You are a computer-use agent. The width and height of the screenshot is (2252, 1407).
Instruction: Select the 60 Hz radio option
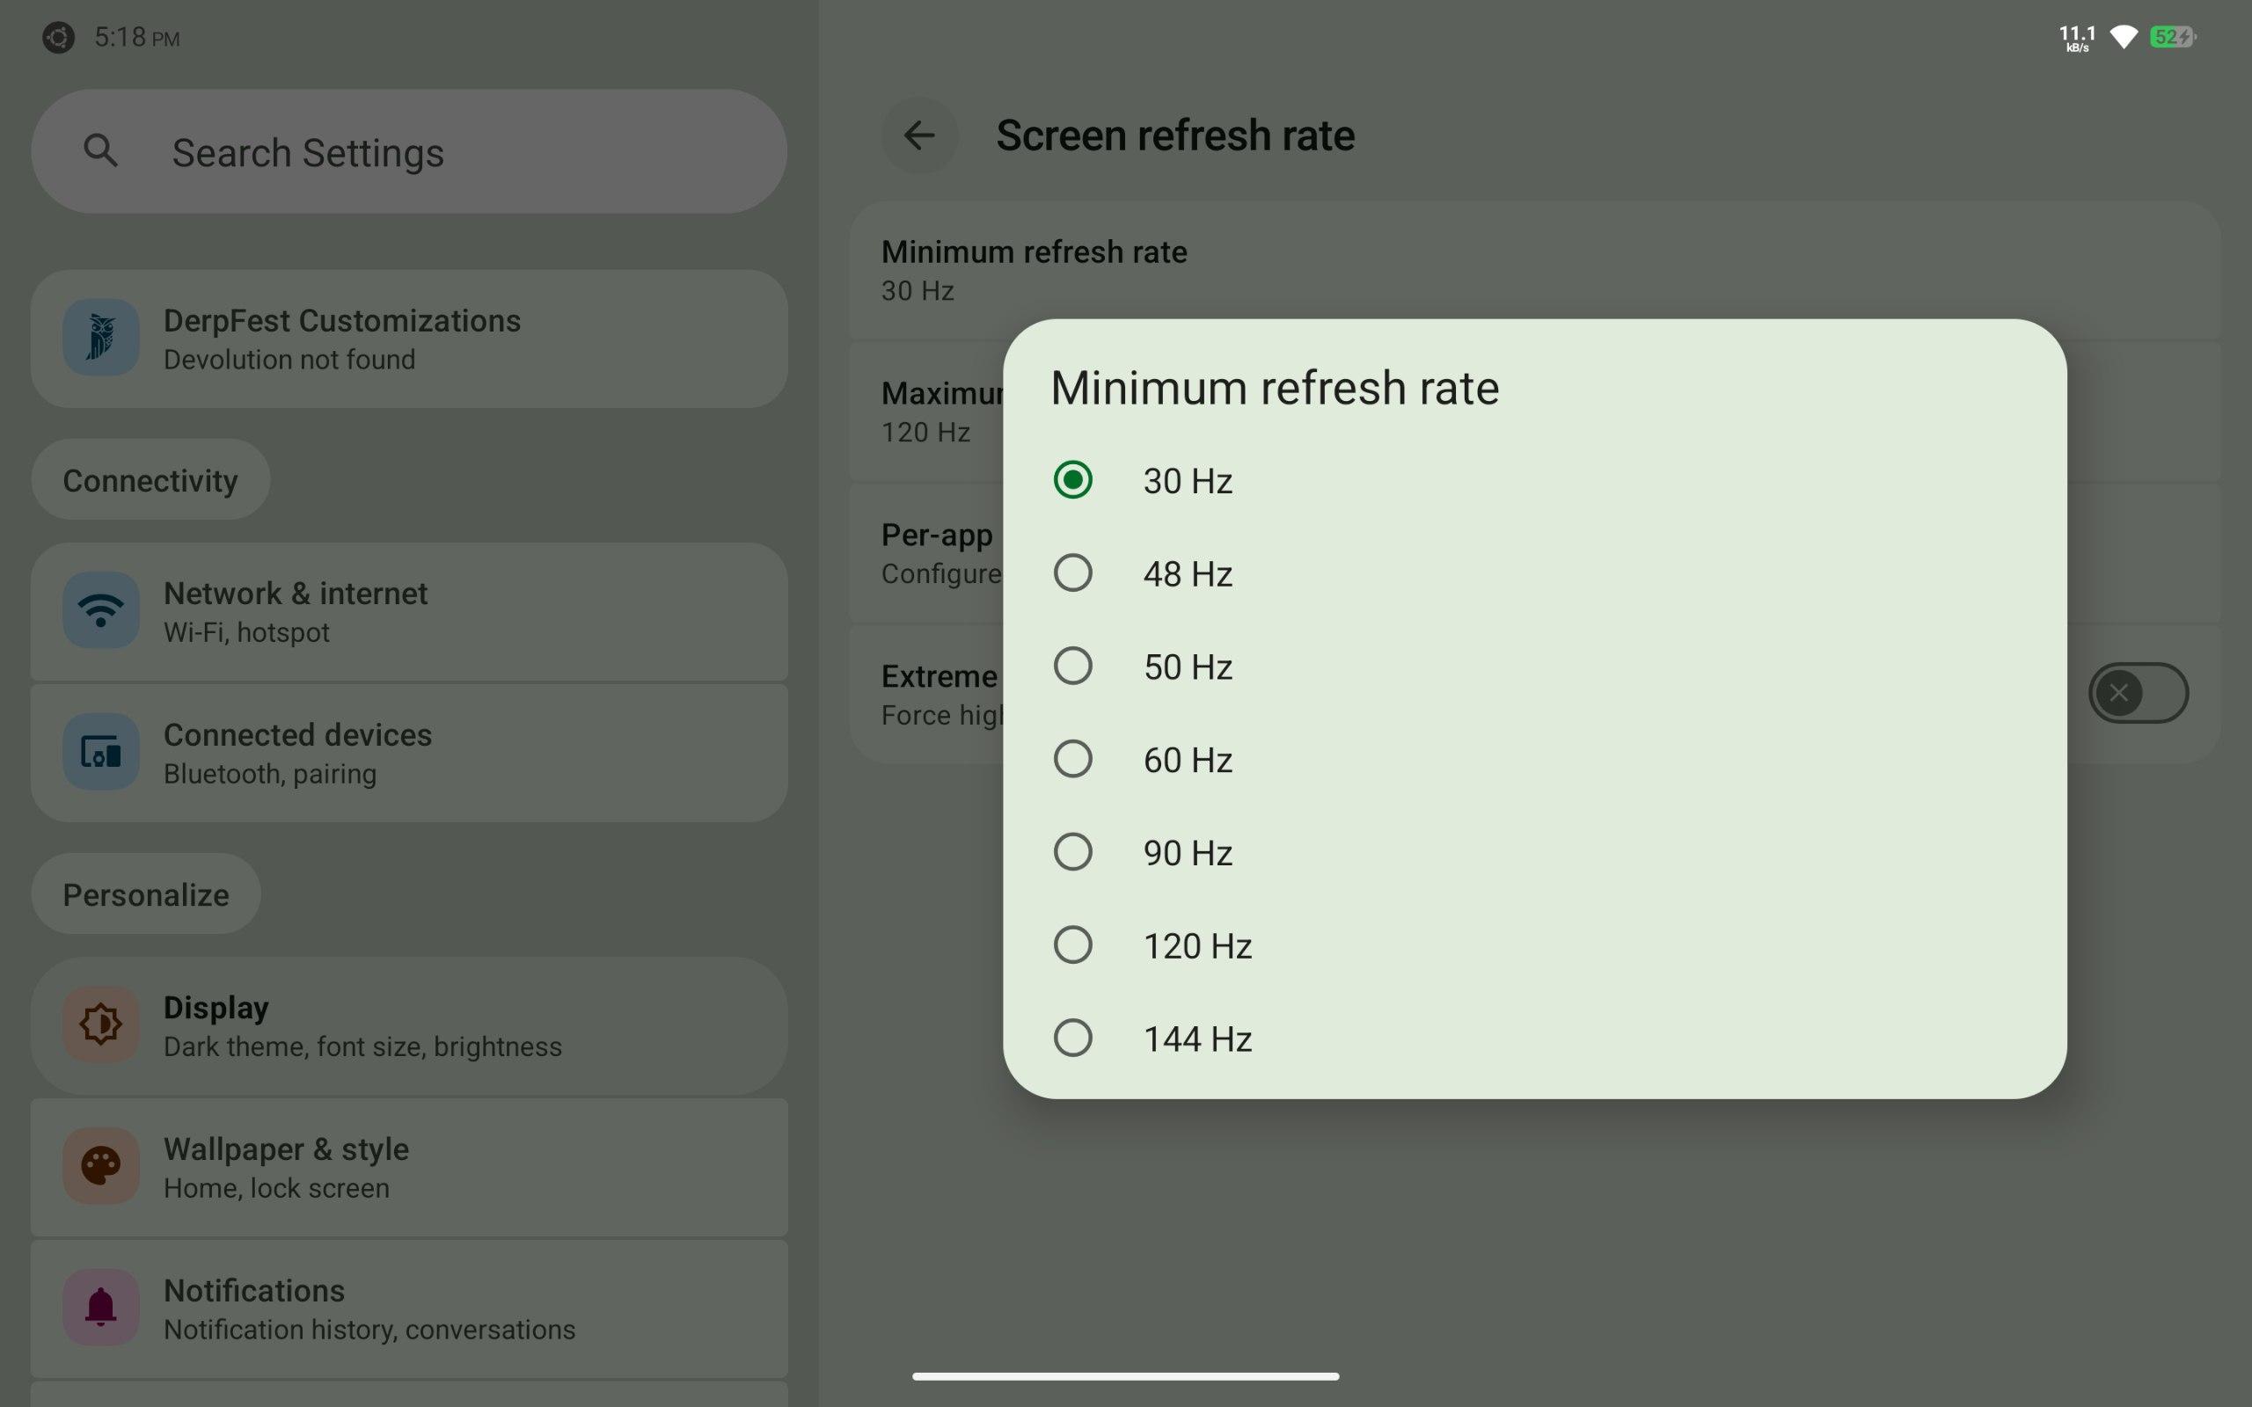(1073, 759)
